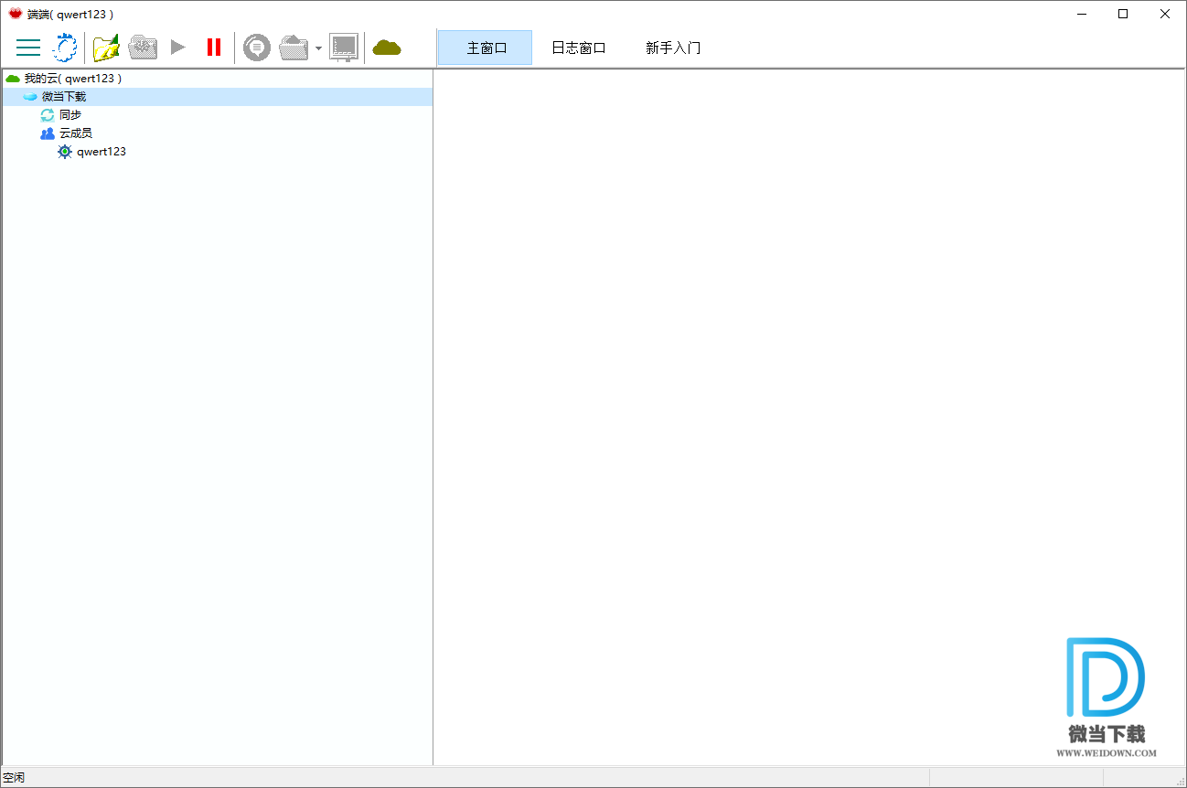Open the hamburger menu in the toolbar
Viewport: 1187px width, 788px height.
coord(28,48)
